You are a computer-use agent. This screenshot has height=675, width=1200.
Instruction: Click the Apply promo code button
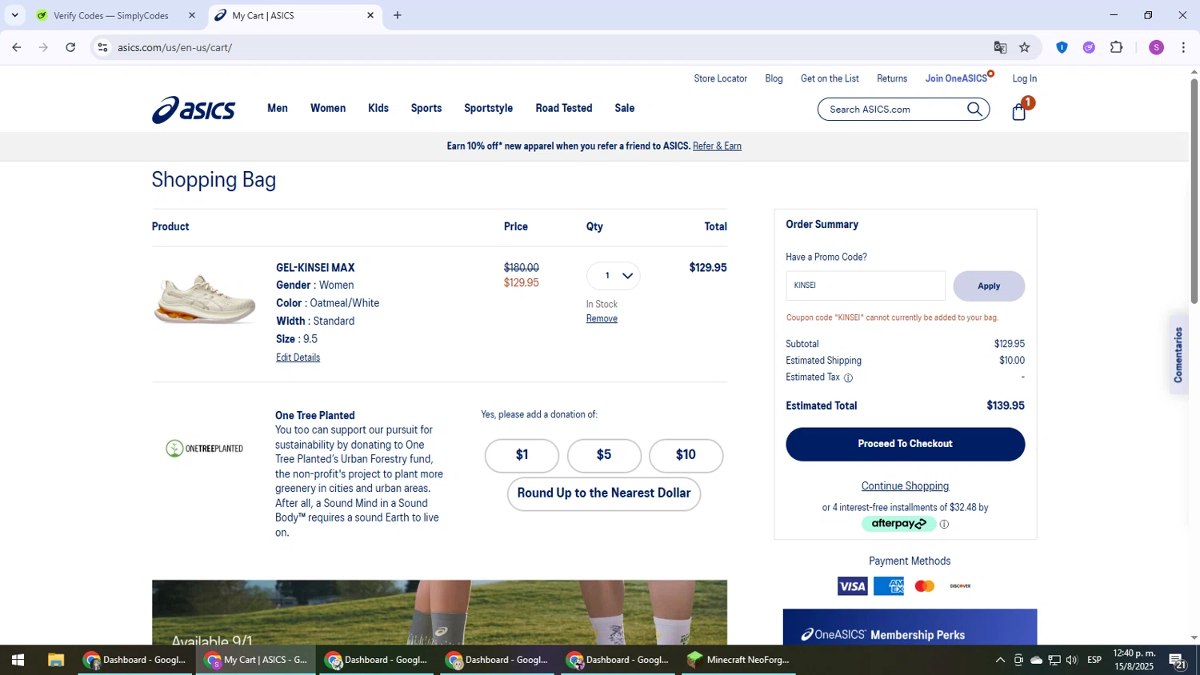tap(989, 286)
